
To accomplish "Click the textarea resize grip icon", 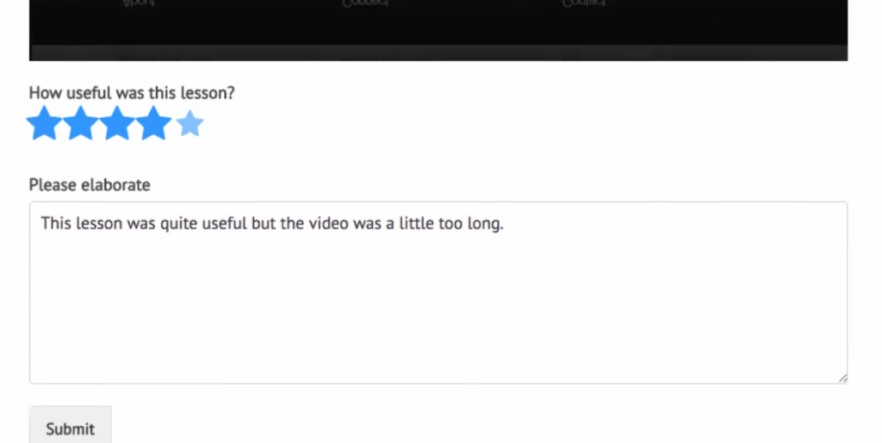I will [x=842, y=378].
